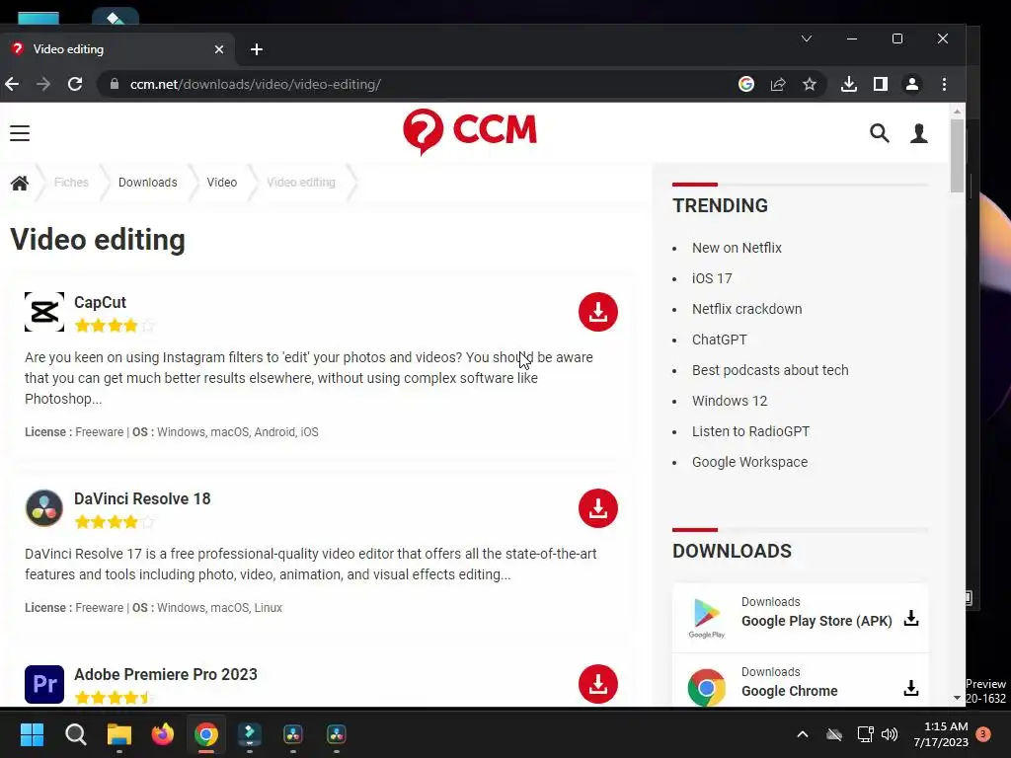Open clock and date 1:15 AM
The image size is (1011, 758).
(x=941, y=734)
